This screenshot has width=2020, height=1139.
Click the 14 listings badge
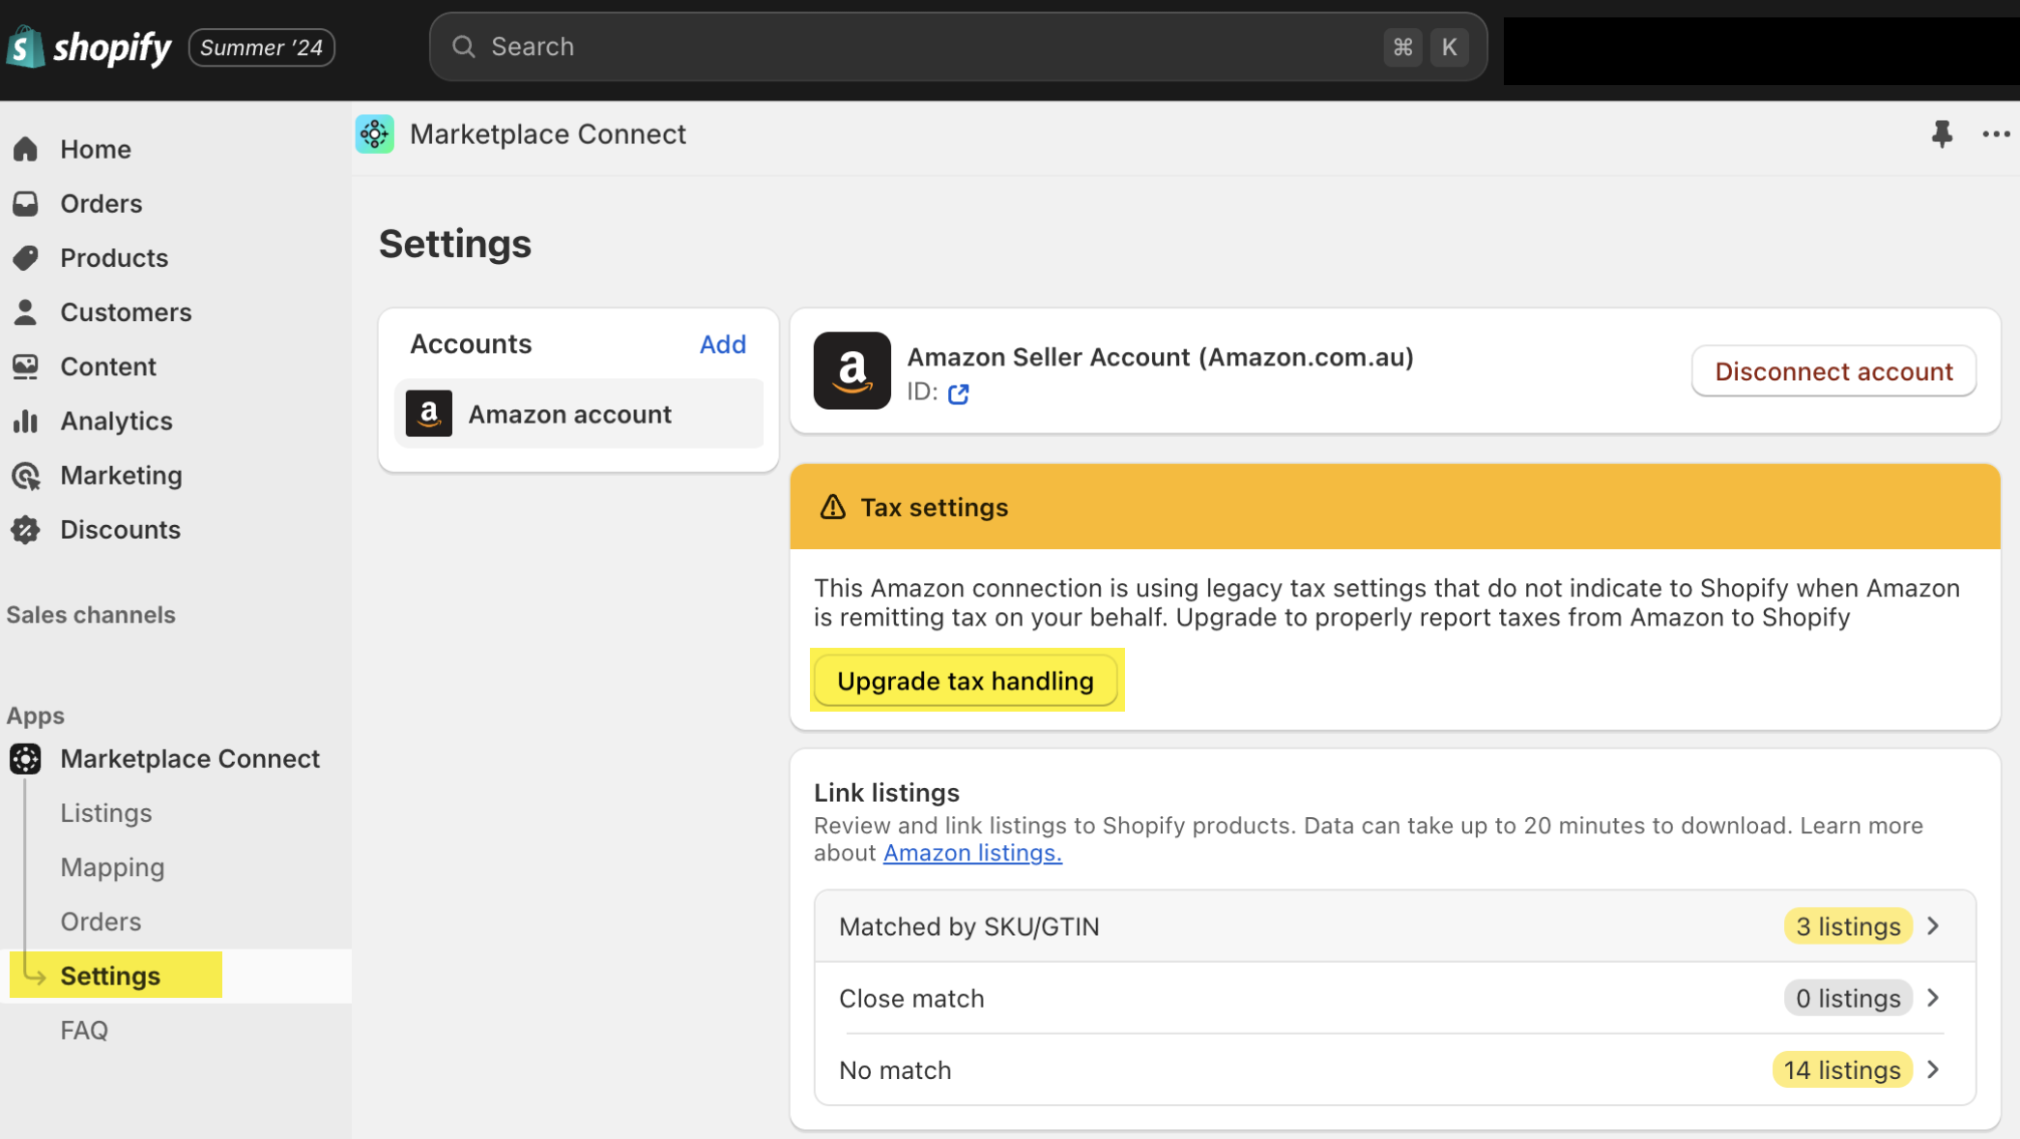(1842, 1069)
